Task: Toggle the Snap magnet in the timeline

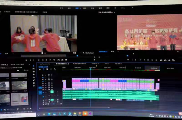Action: tap(43, 69)
